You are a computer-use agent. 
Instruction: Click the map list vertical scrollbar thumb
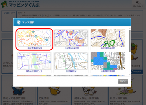pos(130,41)
